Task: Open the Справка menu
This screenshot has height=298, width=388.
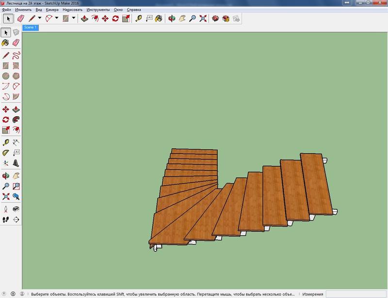Action: (134, 10)
